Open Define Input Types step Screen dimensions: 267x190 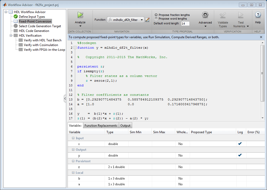[x=32, y=17]
